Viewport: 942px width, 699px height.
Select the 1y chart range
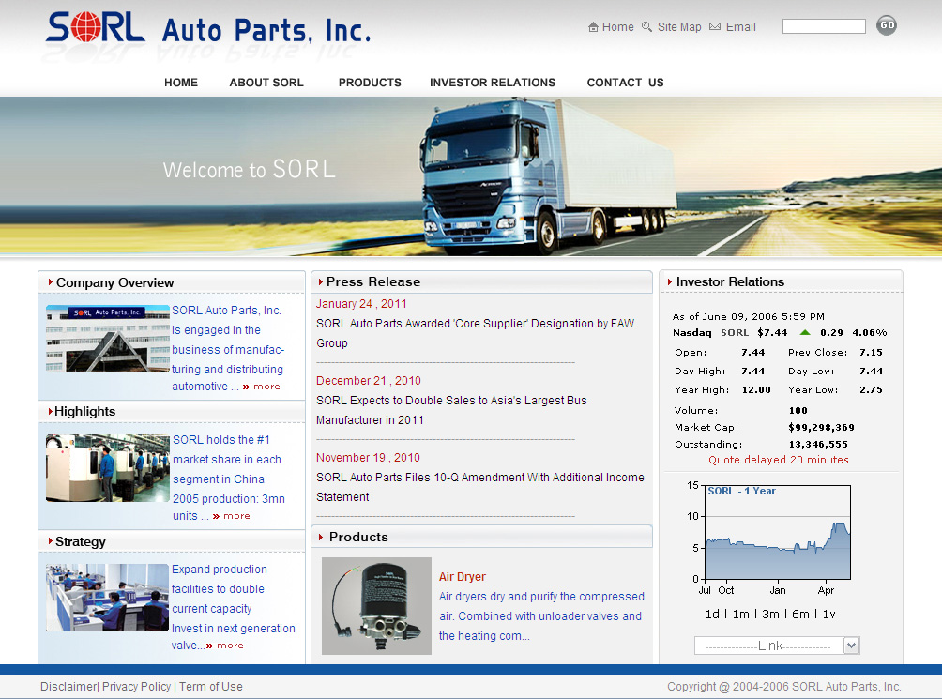coord(829,615)
